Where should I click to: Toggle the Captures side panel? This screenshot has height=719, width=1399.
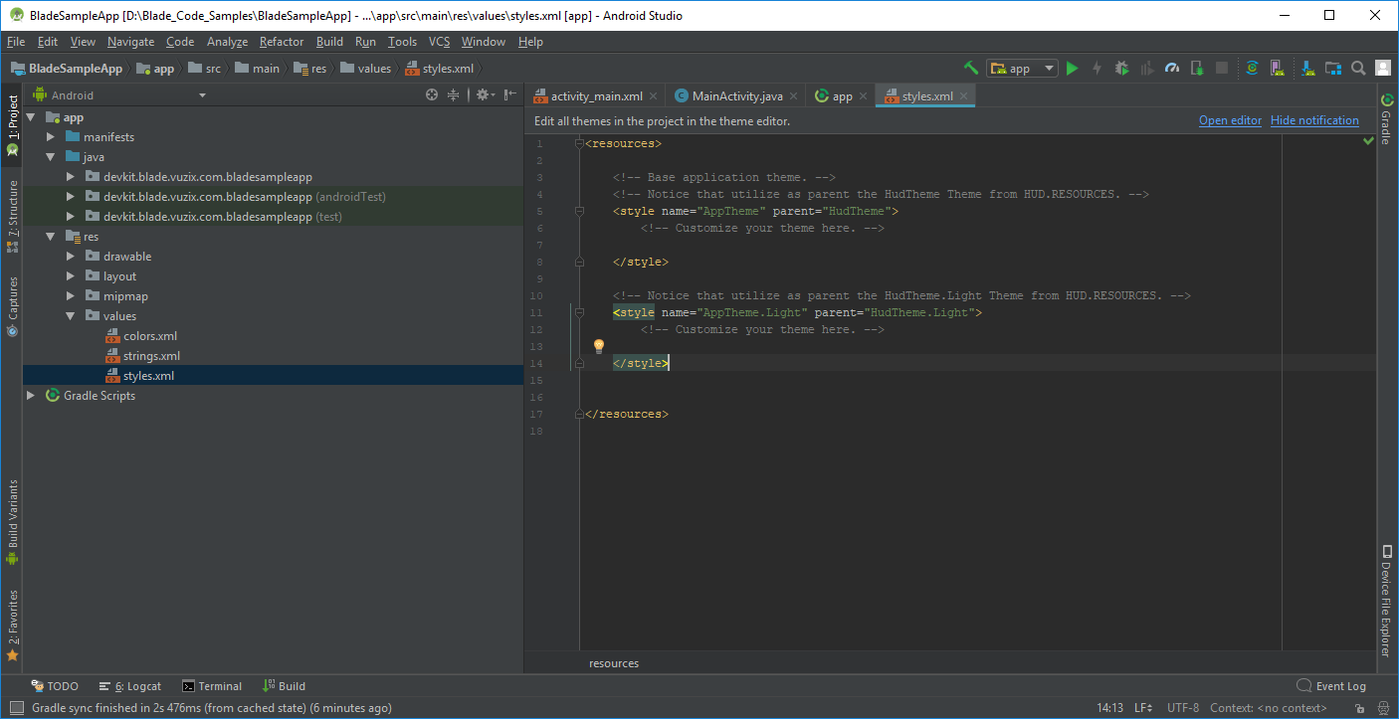point(12,306)
